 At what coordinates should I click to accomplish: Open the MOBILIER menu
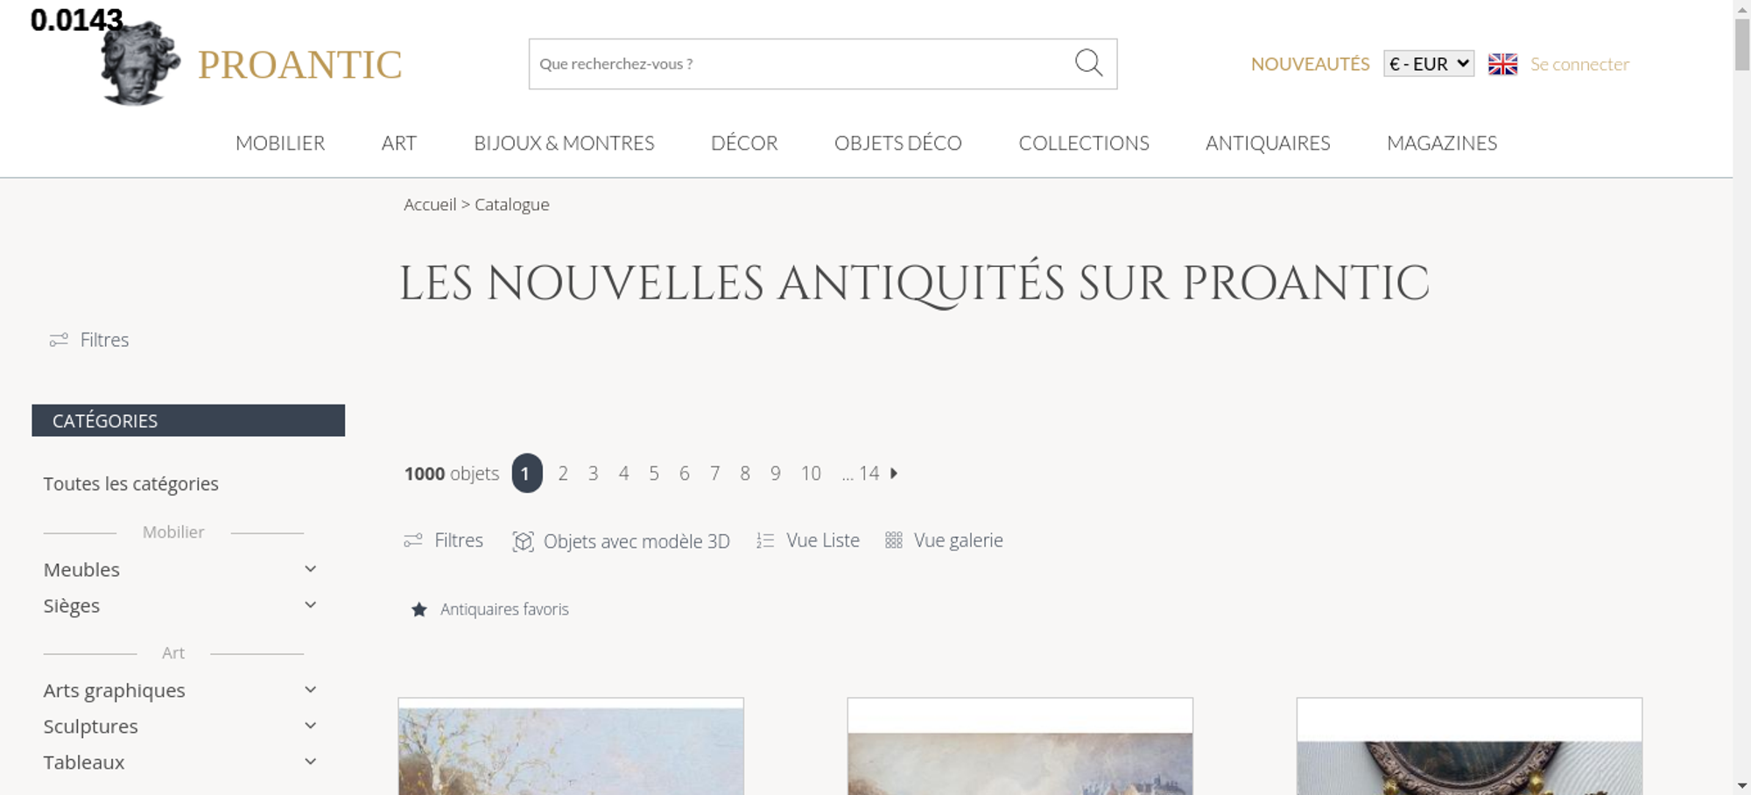click(x=280, y=143)
